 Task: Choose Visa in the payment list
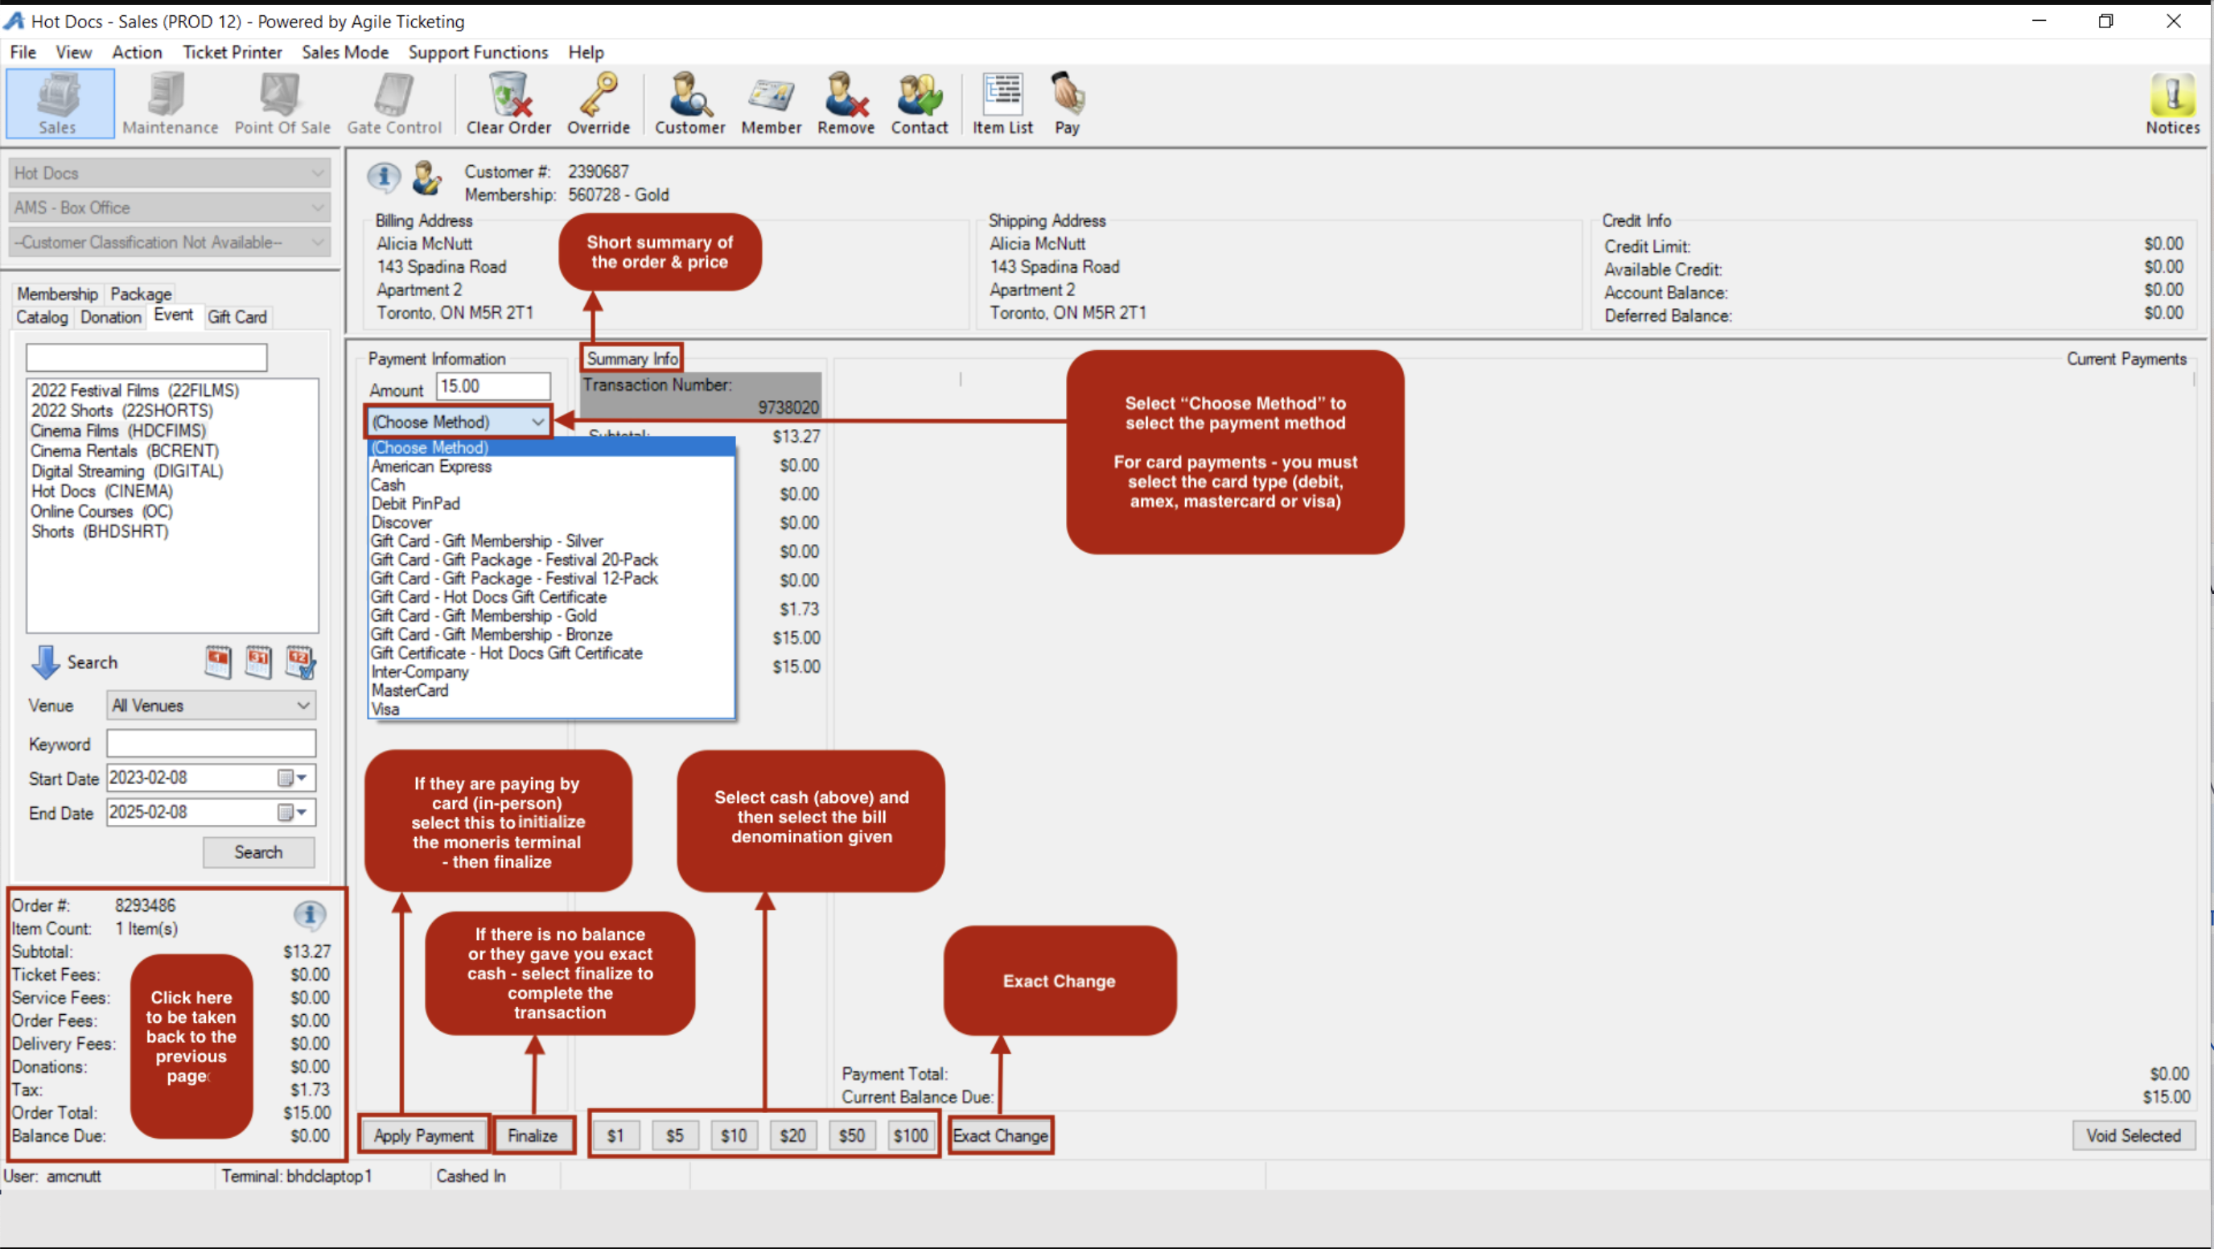pos(385,709)
